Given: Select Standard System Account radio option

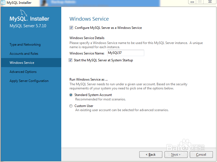Looking at the screenshot, I should click(x=71, y=95).
